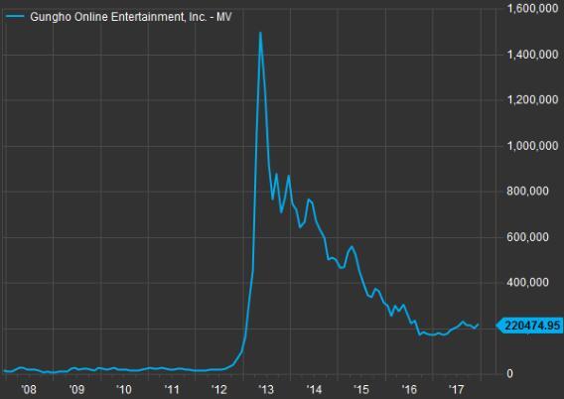
Task: Click the '11 x-axis year label
Action: click(172, 389)
